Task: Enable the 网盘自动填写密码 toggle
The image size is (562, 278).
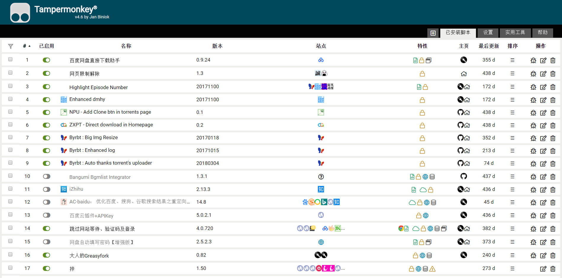Action: coord(46,242)
